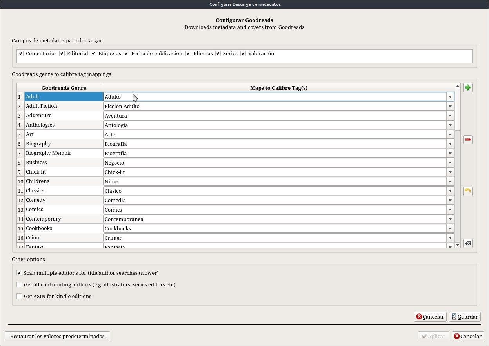Open the tag dropdown for Adult Fiction row
The height and width of the screenshot is (346, 489).
point(450,106)
